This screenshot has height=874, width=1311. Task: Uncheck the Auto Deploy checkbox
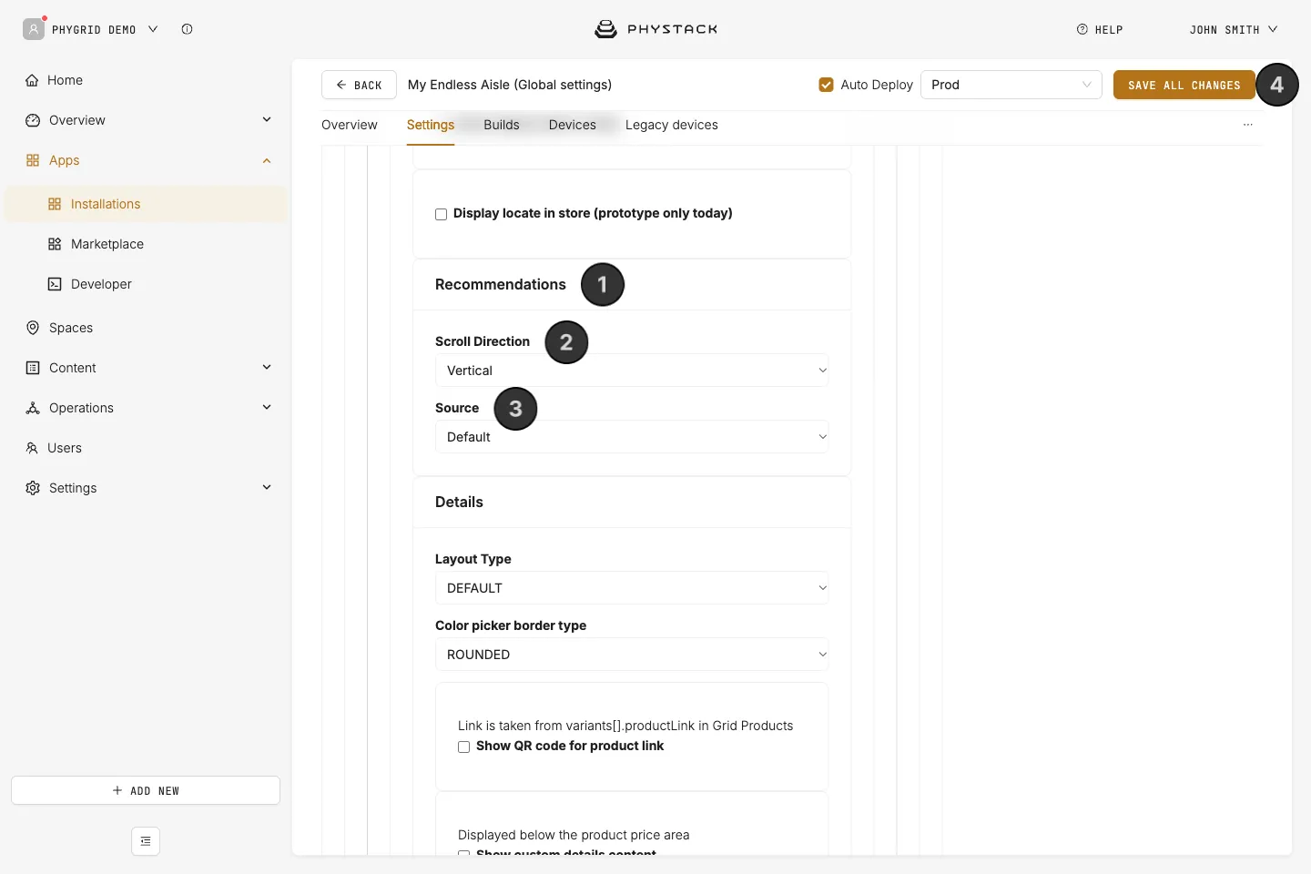[827, 85]
